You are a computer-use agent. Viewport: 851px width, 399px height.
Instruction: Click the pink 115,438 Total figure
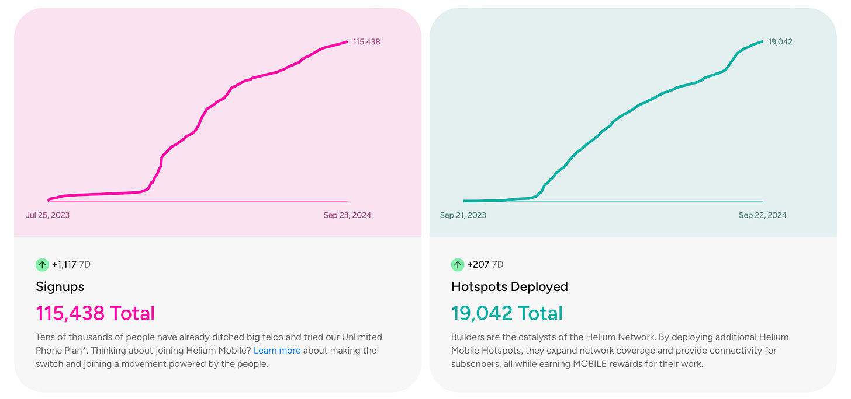(95, 313)
